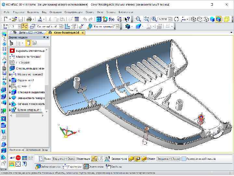Click the layers state icon

(32, 26)
